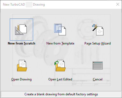Click the Open Last Edited folder icon
The width and height of the screenshot is (122, 98).
pyautogui.click(x=60, y=66)
